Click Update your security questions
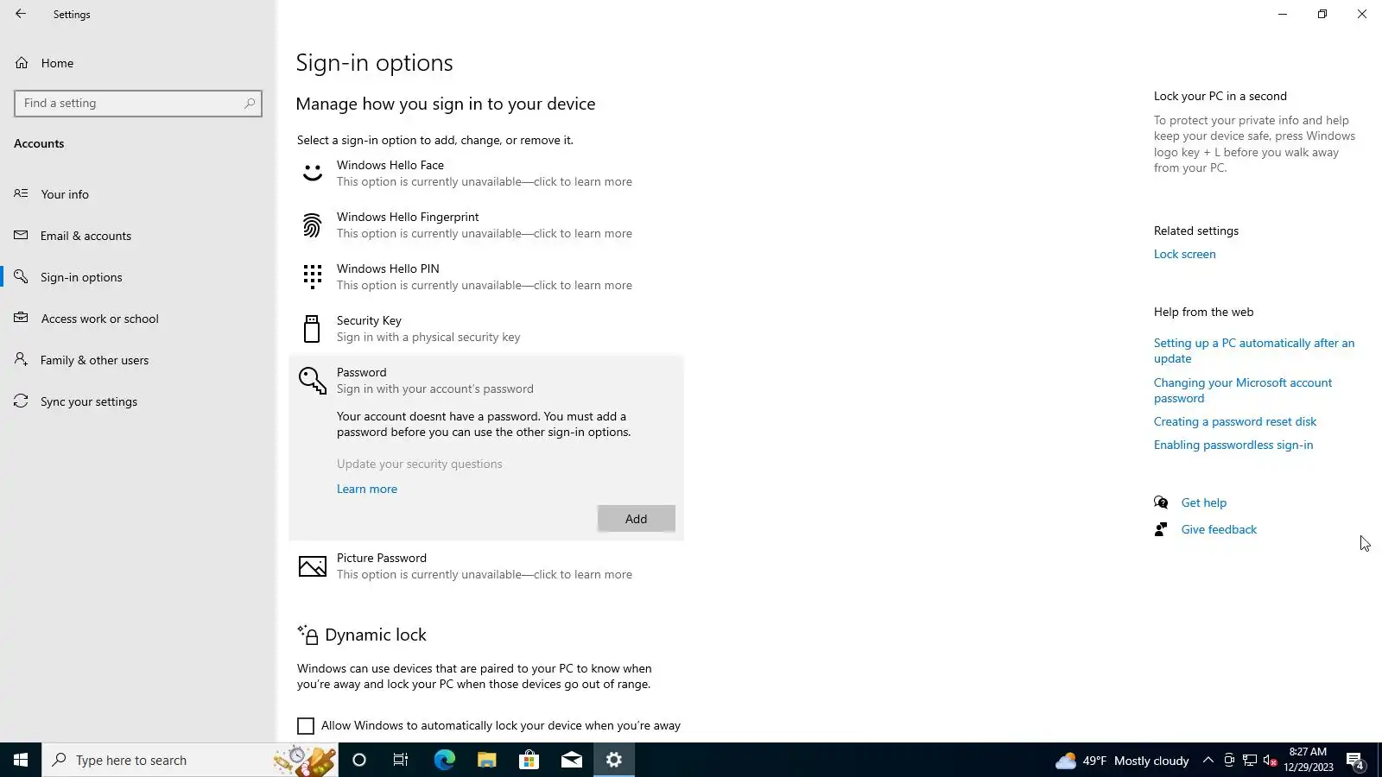 coord(420,464)
